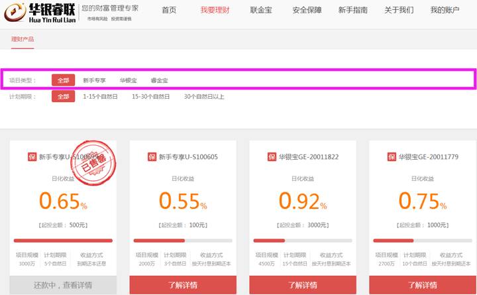This screenshot has width=477, height=295.
Task: Filter term by 1-15个自然日
Action: 101,97
